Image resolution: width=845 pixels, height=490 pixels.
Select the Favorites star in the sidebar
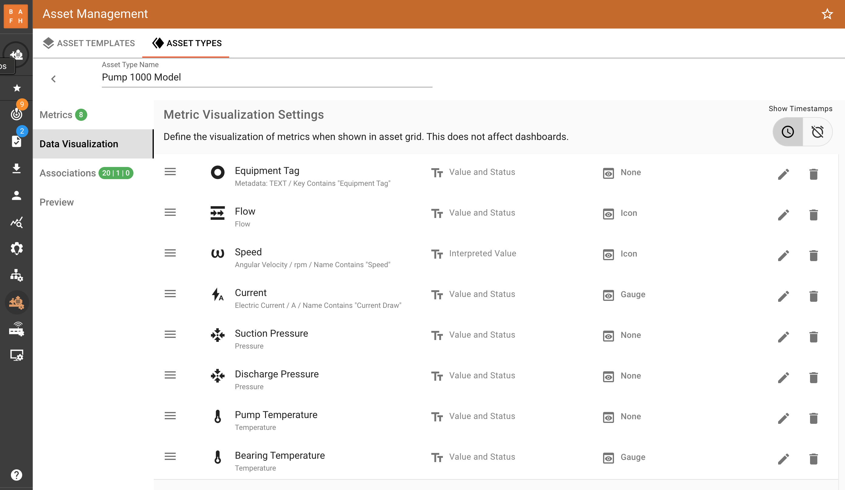[16, 88]
